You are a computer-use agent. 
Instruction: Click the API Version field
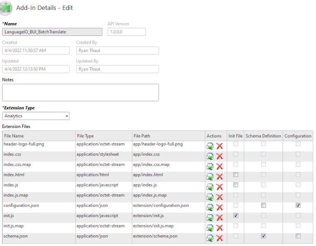126,32
